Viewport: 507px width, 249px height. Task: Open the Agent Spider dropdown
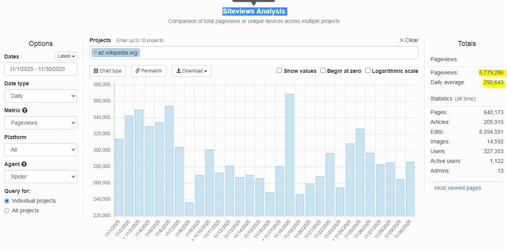click(41, 177)
